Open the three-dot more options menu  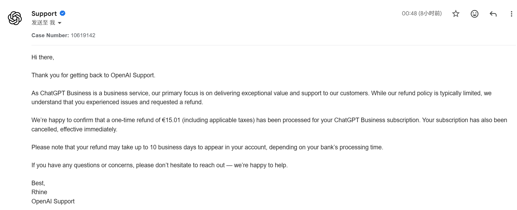pyautogui.click(x=511, y=14)
